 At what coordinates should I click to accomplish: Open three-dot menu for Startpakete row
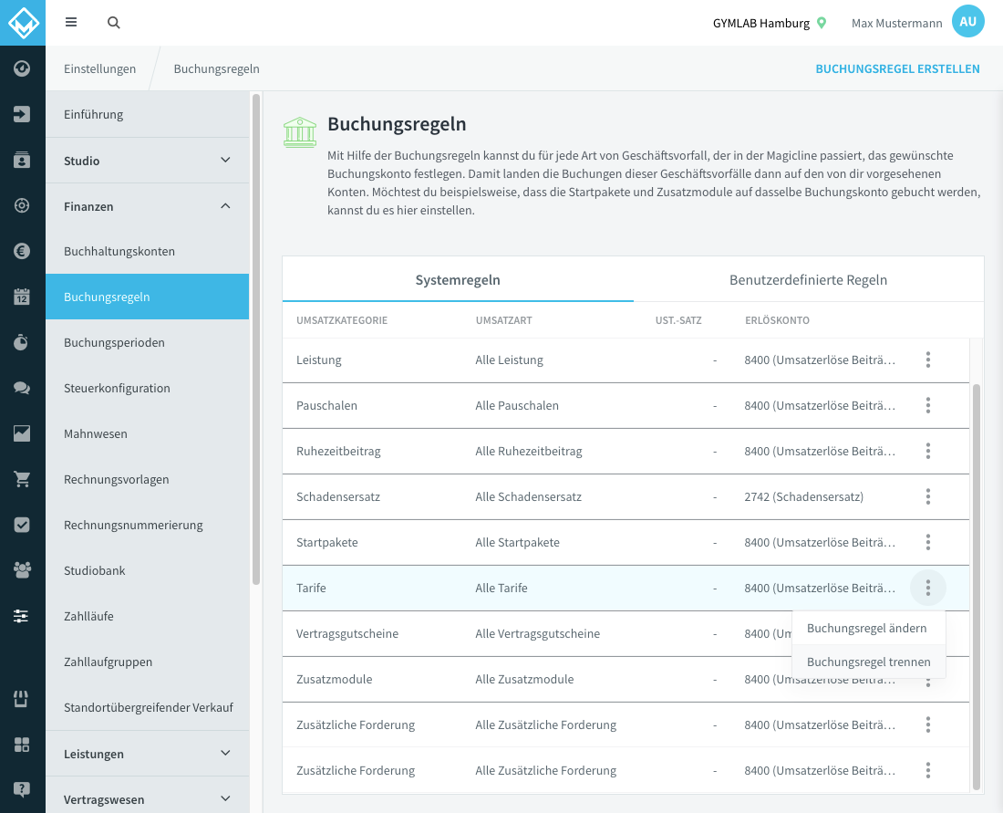pos(927,542)
